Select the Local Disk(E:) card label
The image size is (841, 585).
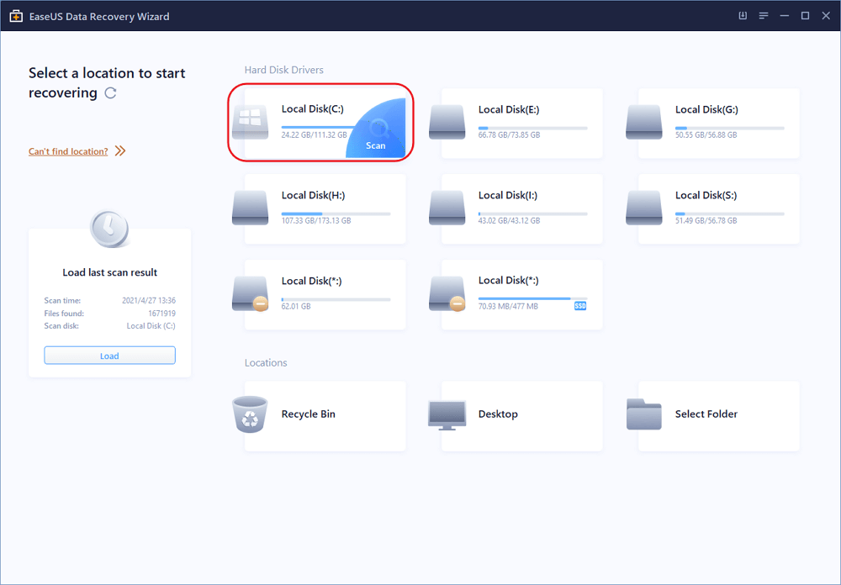pyautogui.click(x=509, y=109)
